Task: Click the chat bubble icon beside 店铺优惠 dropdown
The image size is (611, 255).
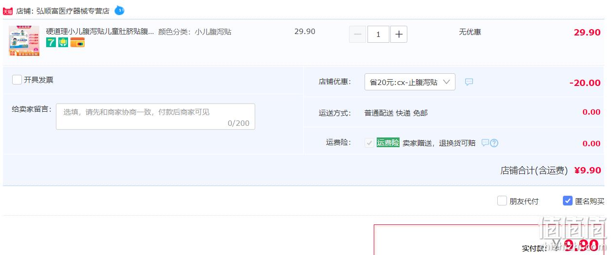Action: point(469,82)
